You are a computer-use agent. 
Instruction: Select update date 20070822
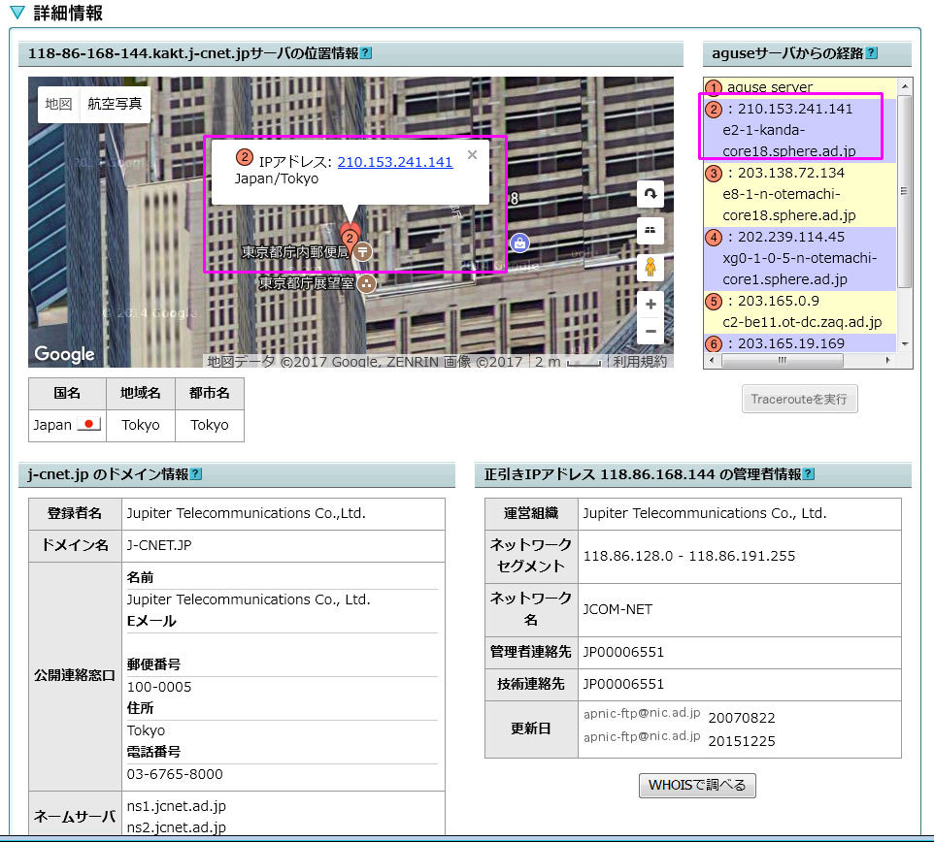tap(742, 718)
